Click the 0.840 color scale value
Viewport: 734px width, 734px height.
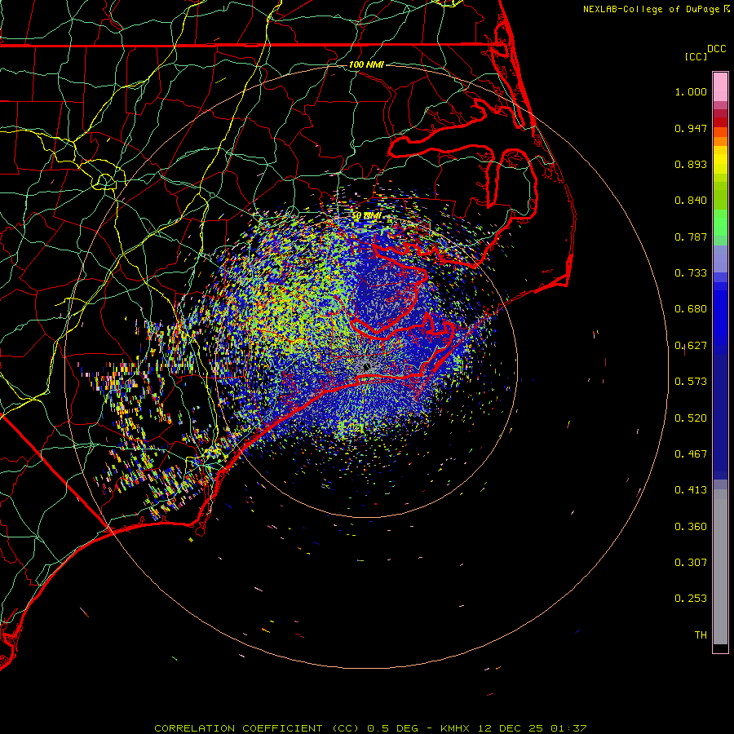[x=691, y=201]
